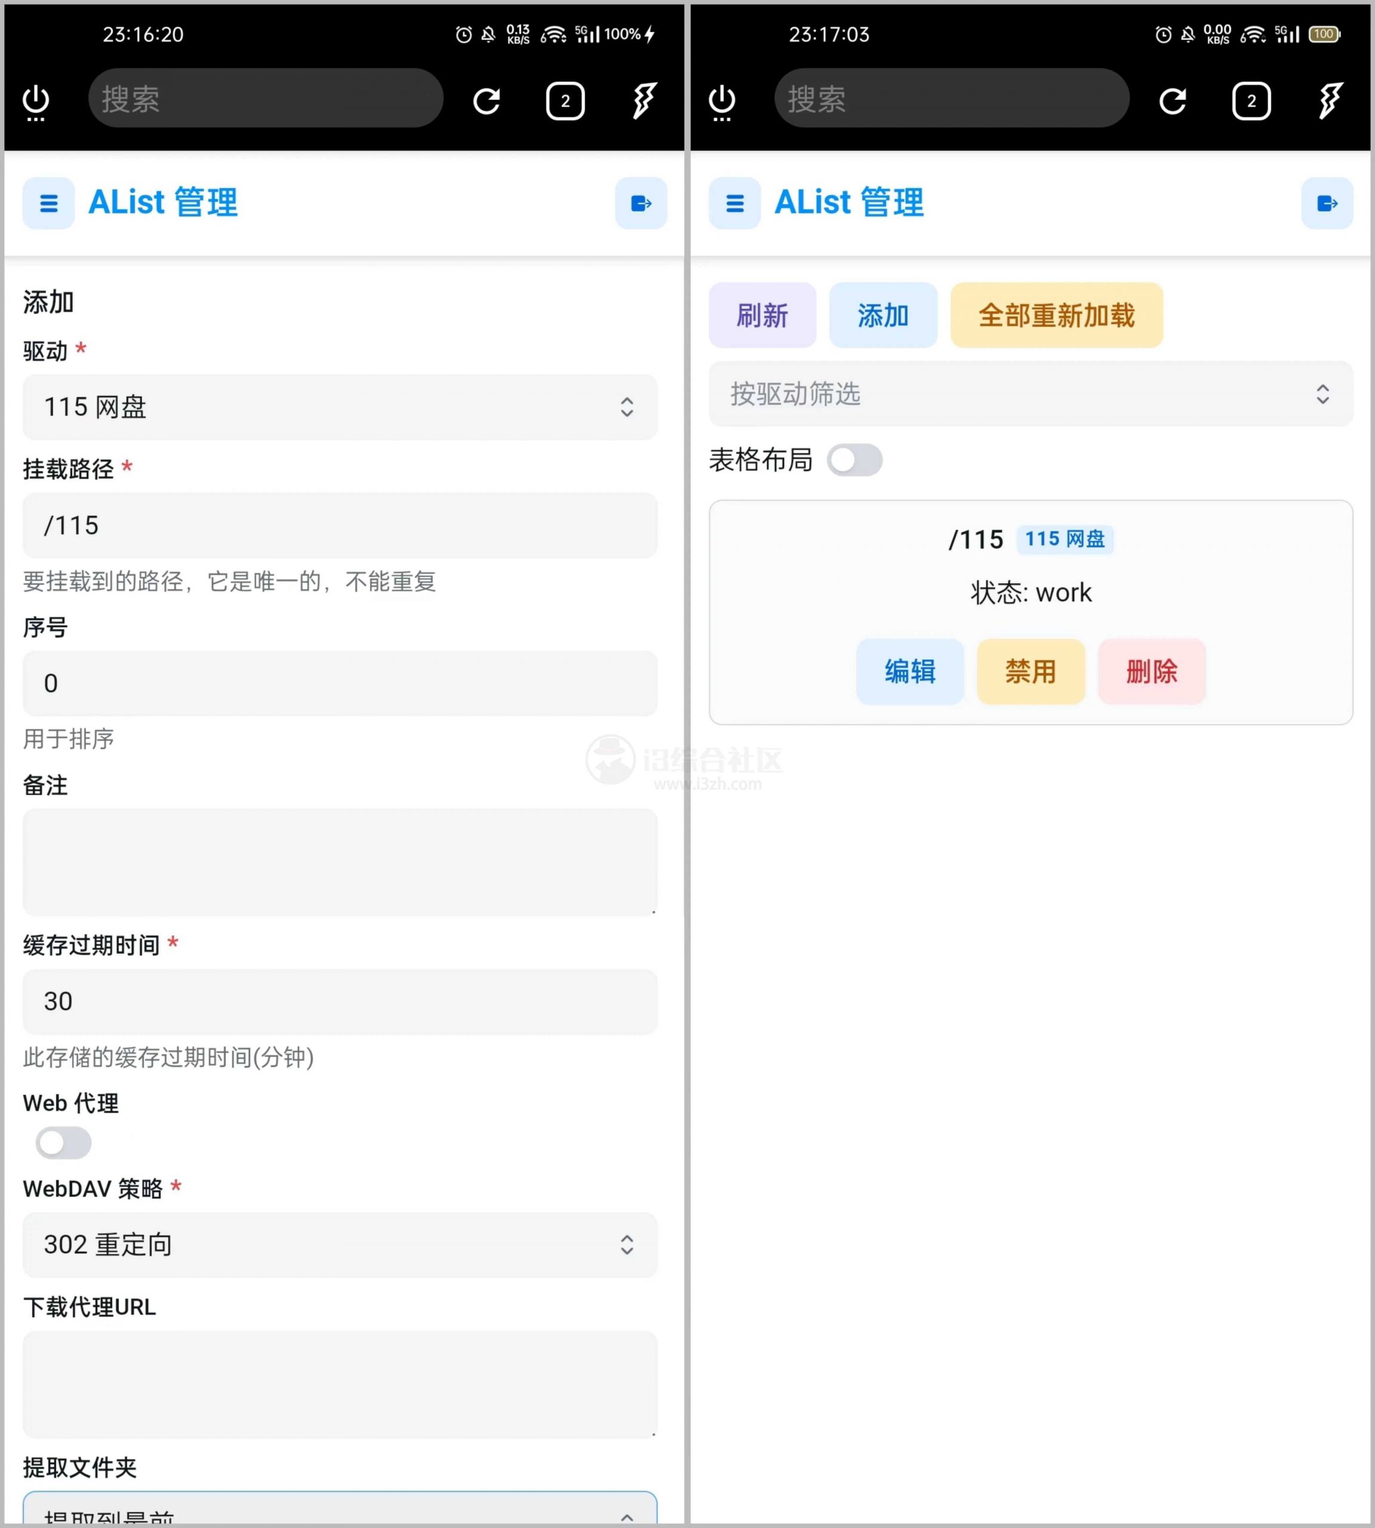Toggle the 表格布局 switch
The height and width of the screenshot is (1528, 1375).
click(x=855, y=460)
